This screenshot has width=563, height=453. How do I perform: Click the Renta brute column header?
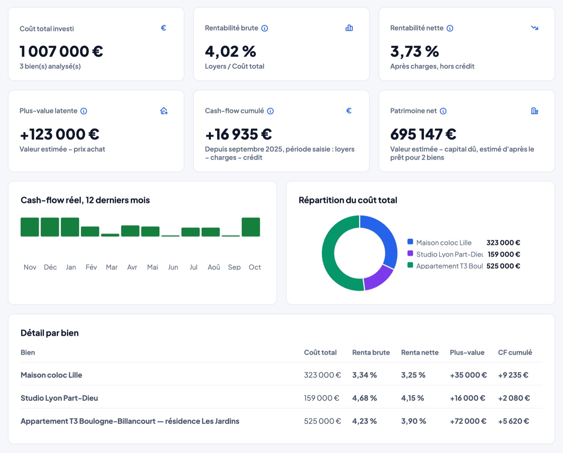[371, 353]
